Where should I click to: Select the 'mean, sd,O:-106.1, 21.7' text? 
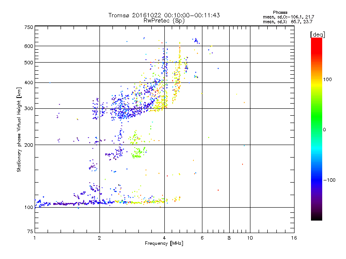click(x=288, y=17)
